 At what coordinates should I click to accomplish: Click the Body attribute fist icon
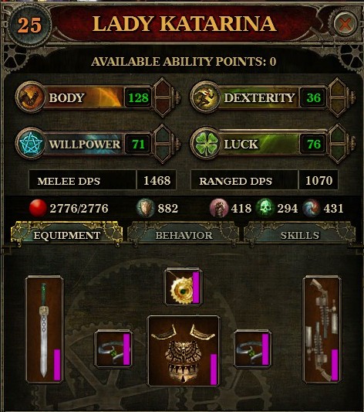[x=30, y=97]
